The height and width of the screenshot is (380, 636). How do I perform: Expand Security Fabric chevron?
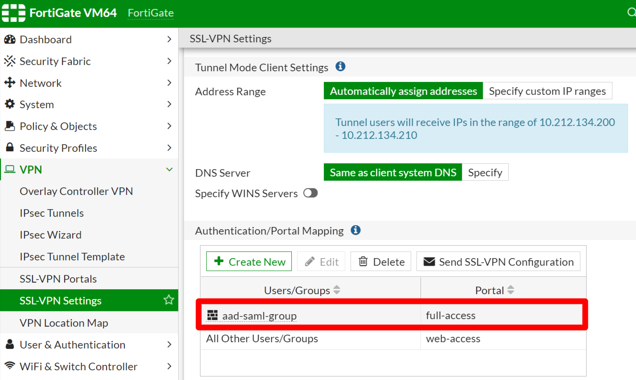tap(169, 61)
